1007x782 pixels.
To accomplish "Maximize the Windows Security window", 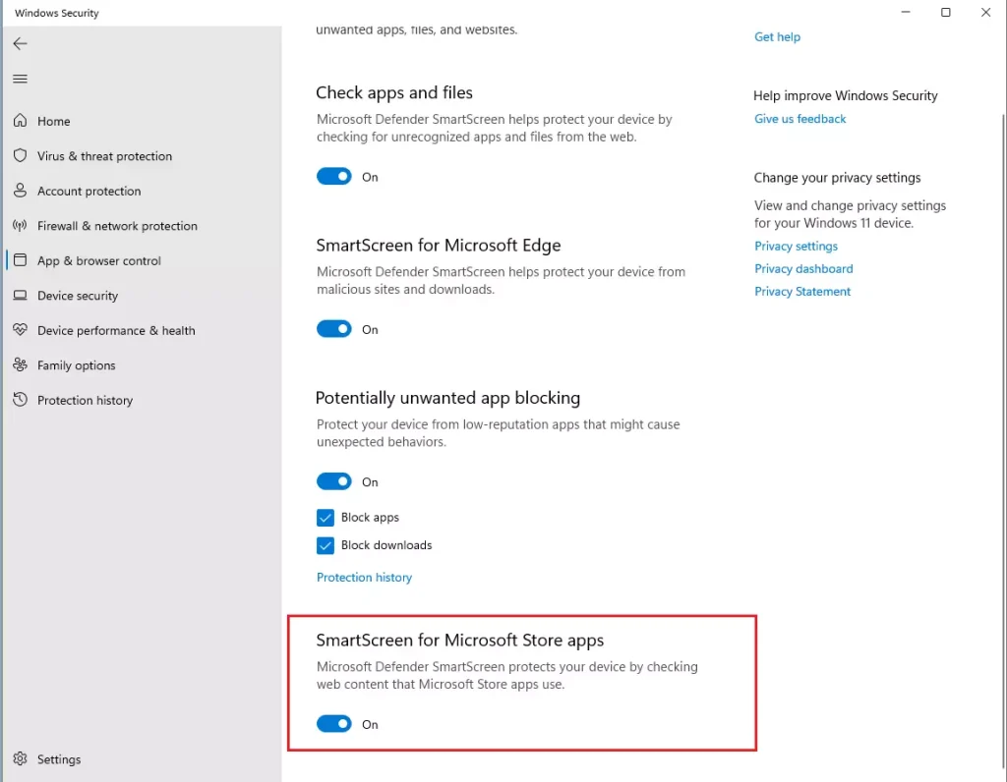I will tap(945, 12).
